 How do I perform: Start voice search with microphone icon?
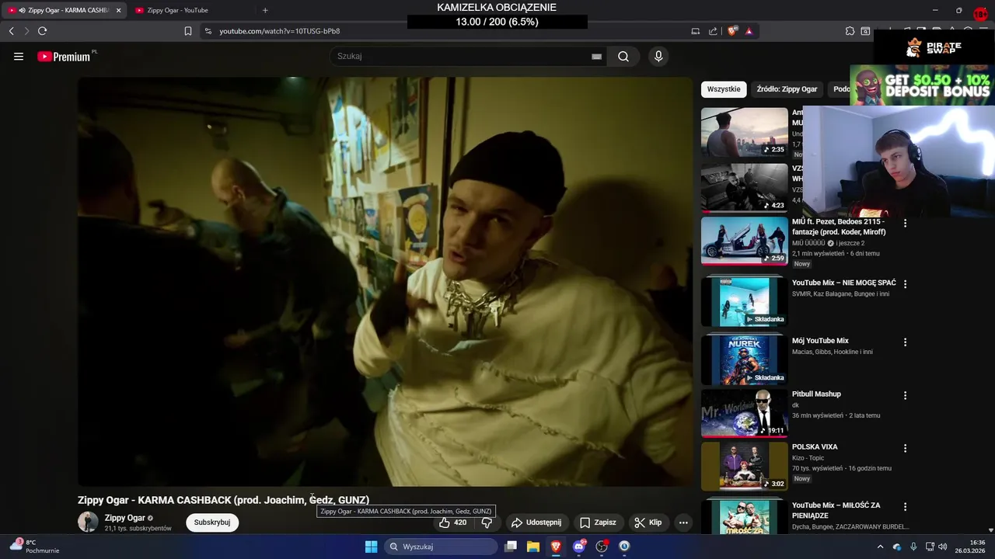[658, 56]
